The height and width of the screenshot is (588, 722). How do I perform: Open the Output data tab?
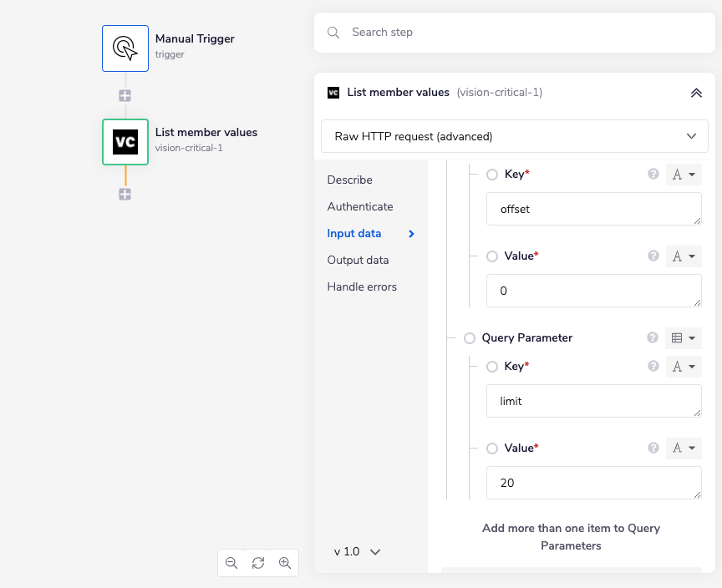pos(358,260)
